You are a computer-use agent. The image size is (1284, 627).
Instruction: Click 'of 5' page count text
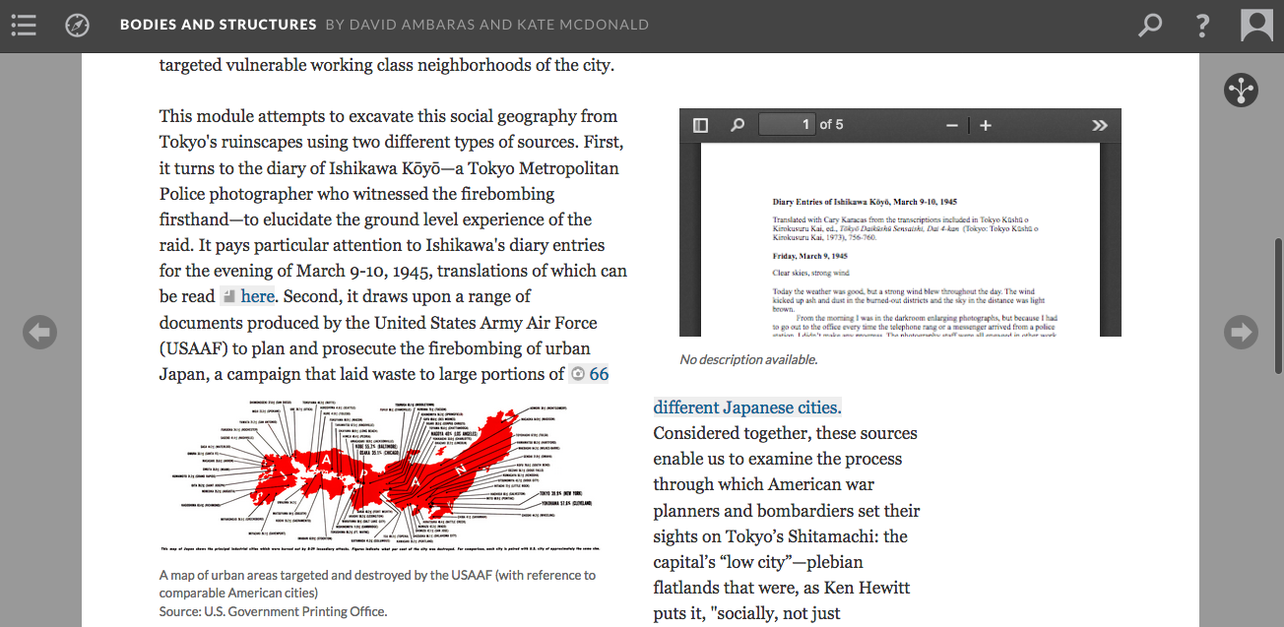point(831,125)
